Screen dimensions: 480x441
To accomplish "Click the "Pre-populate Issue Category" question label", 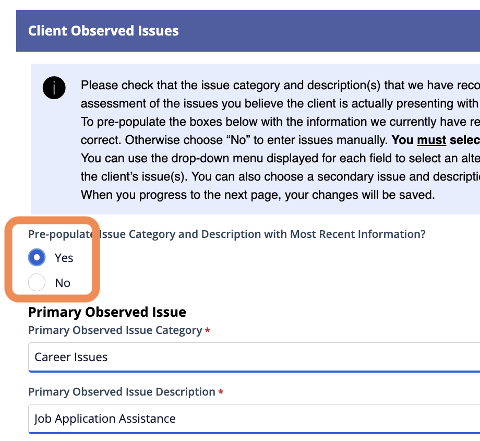I will coord(226,234).
